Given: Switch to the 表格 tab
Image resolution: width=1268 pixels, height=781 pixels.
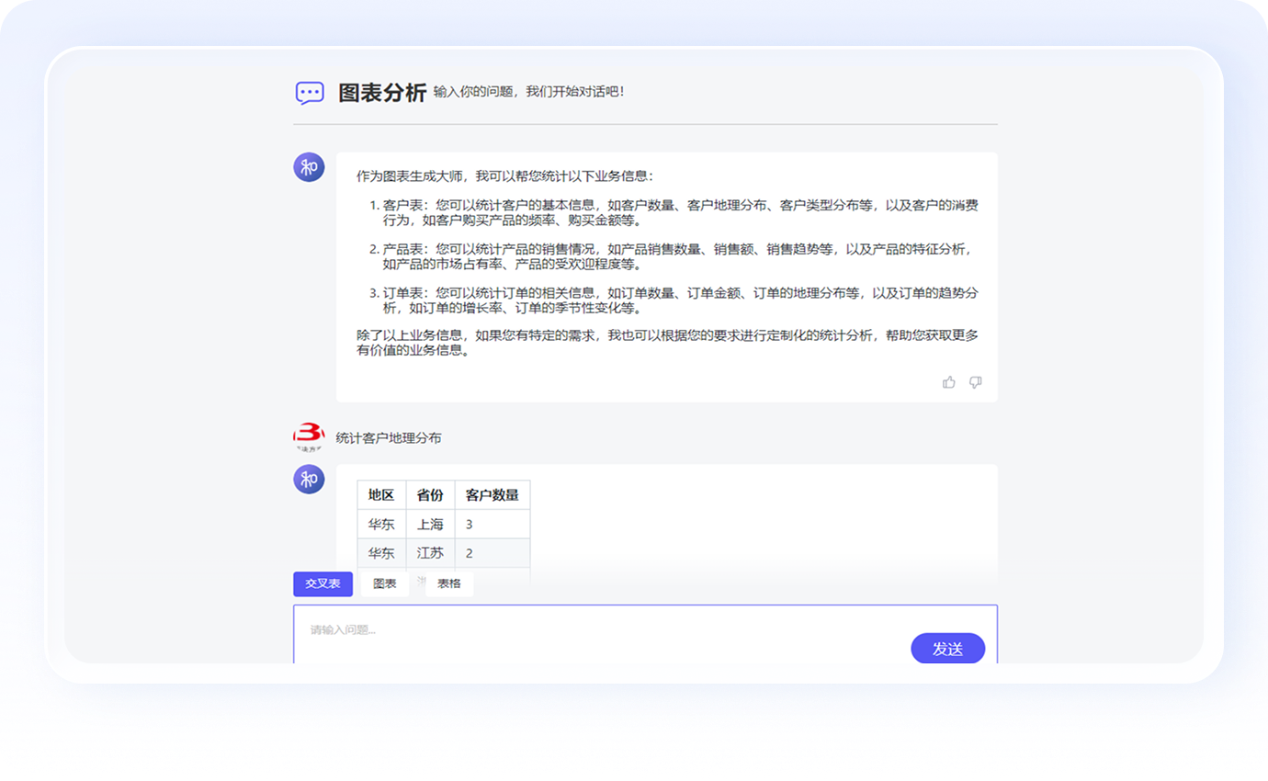Looking at the screenshot, I should tap(449, 584).
